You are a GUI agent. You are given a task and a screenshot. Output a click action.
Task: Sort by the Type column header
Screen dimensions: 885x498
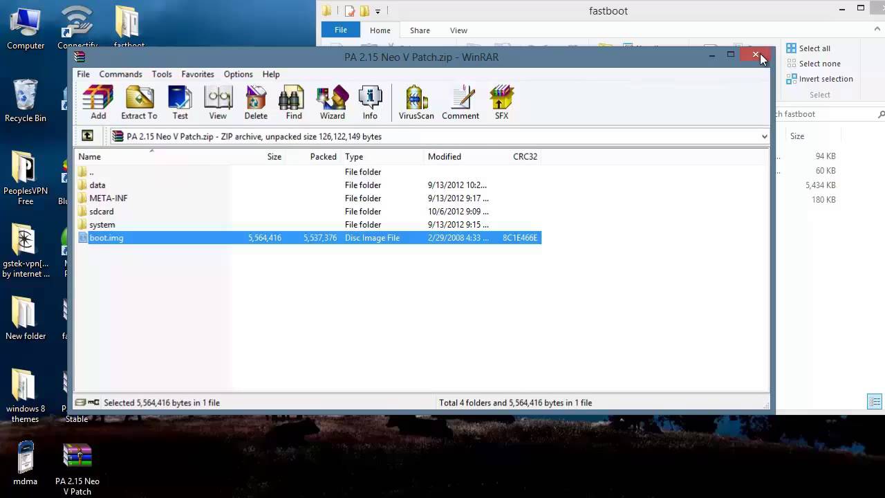pyautogui.click(x=382, y=156)
